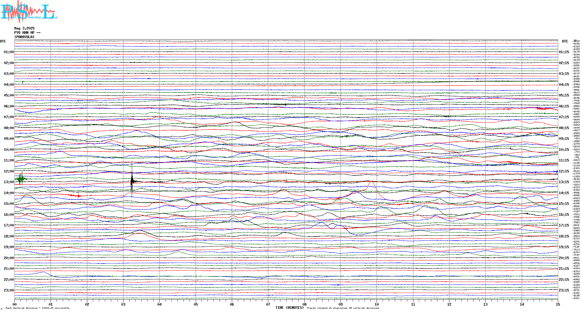Click the 23:00 hour label on left

[x=9, y=290]
